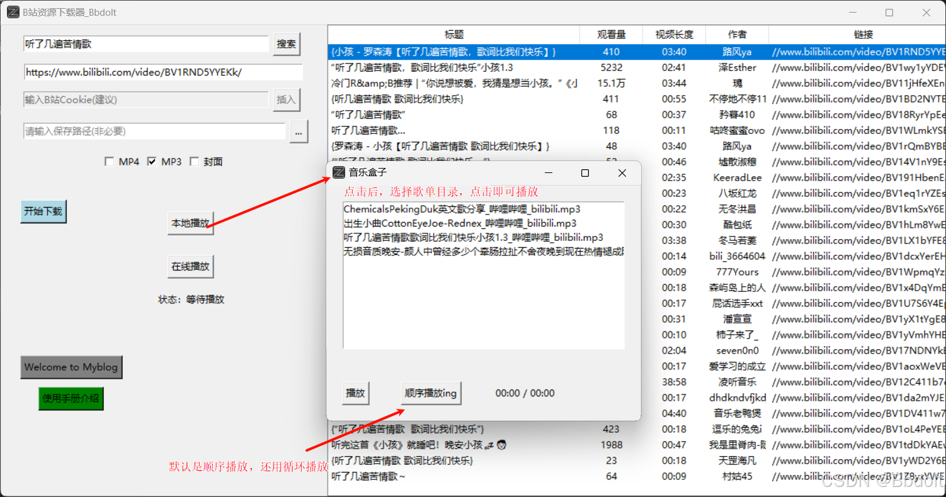Screen dimensions: 946x497
Task: Select result row by author 咕咚蜜蜜ovo
Action: [637, 130]
